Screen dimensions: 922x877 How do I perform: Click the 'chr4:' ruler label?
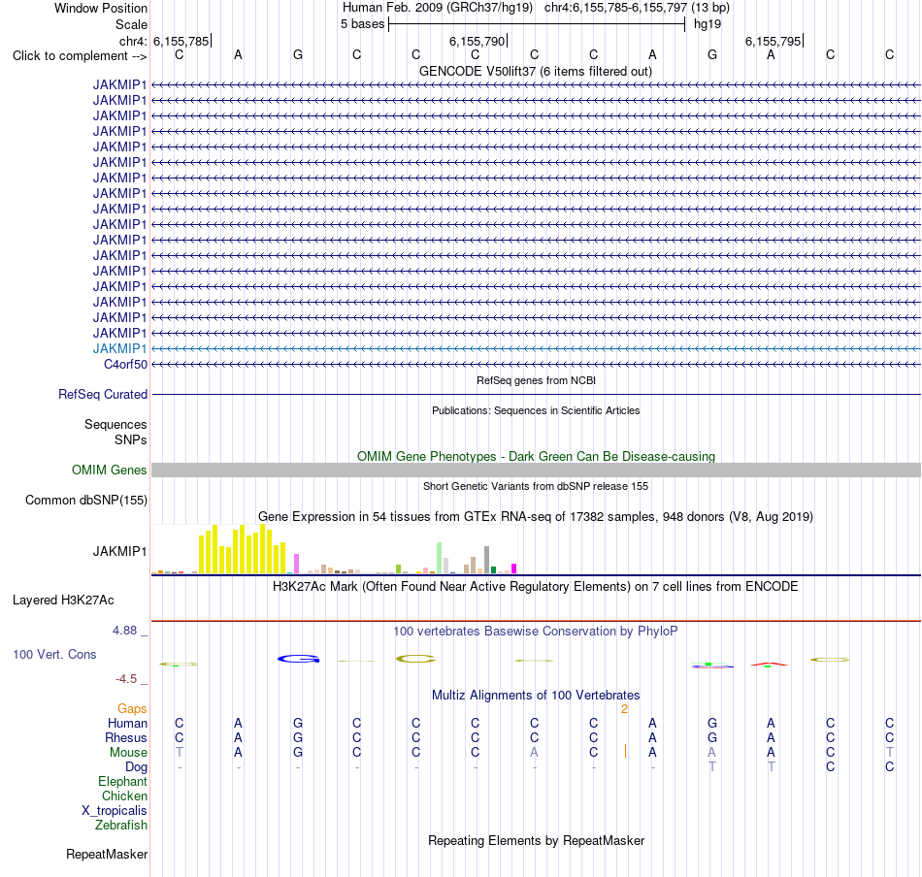coord(133,41)
